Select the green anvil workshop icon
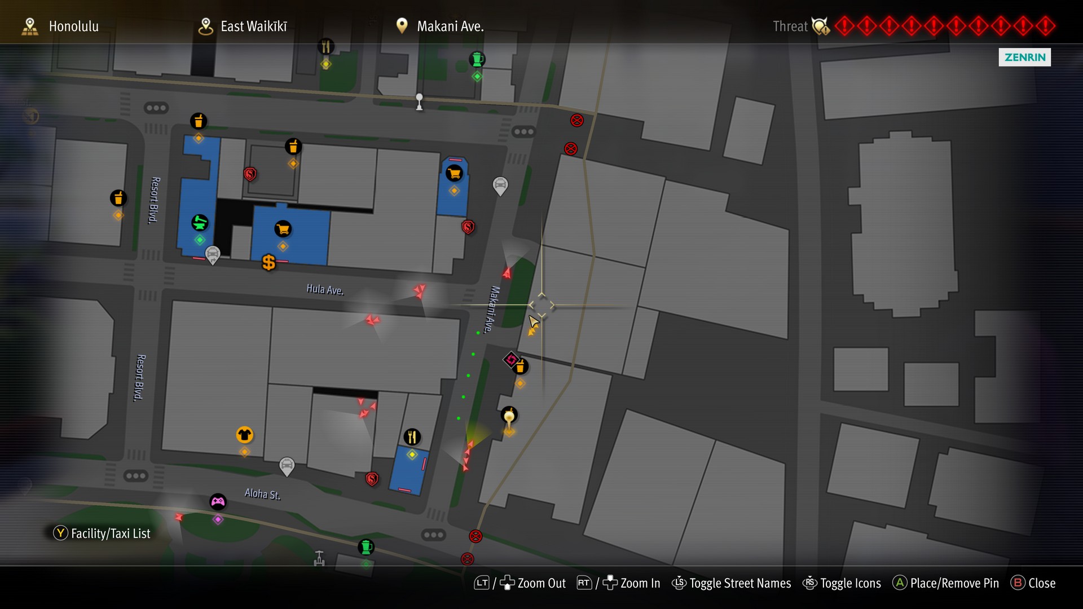Viewport: 1083px width, 609px height. (199, 223)
